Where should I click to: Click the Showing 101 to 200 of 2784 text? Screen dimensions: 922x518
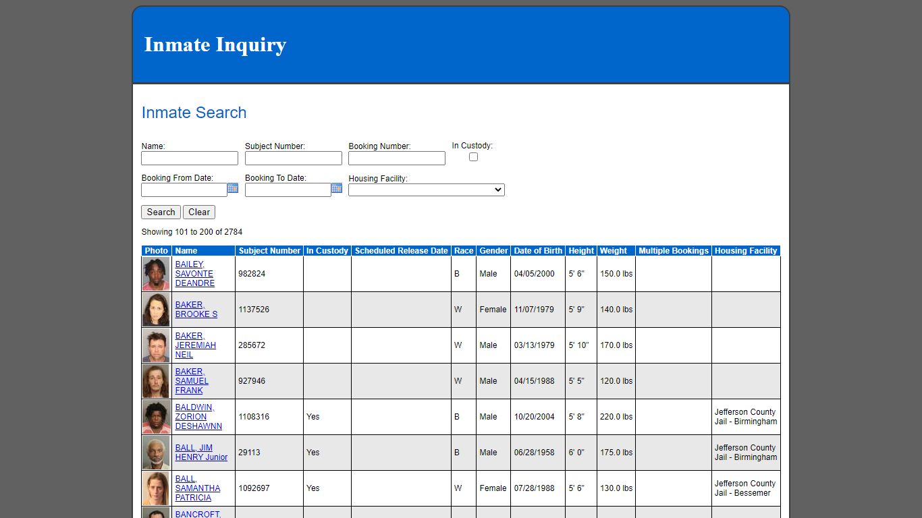pyautogui.click(x=192, y=232)
